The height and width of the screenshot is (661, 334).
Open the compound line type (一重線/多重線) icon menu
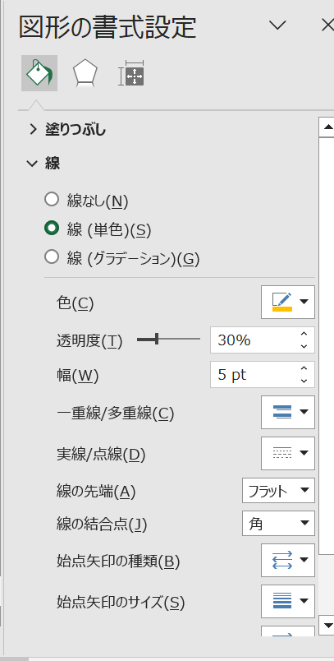coord(288,412)
